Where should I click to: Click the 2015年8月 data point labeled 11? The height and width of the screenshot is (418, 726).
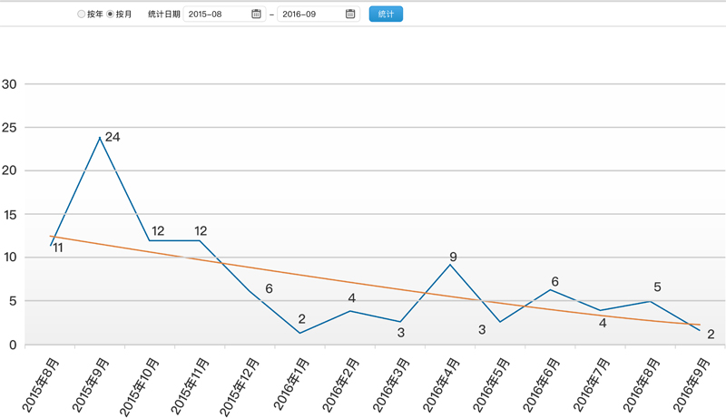point(50,245)
